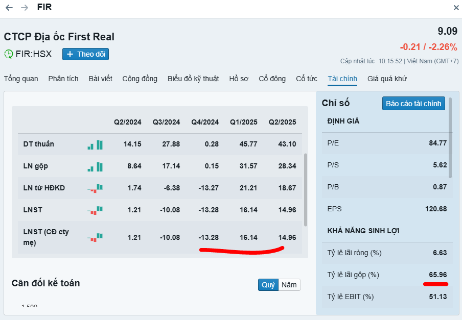The width and height of the screenshot is (462, 320).
Task: Open the LNST (CĐ cty mẹ) mini chart
Action: (x=95, y=237)
